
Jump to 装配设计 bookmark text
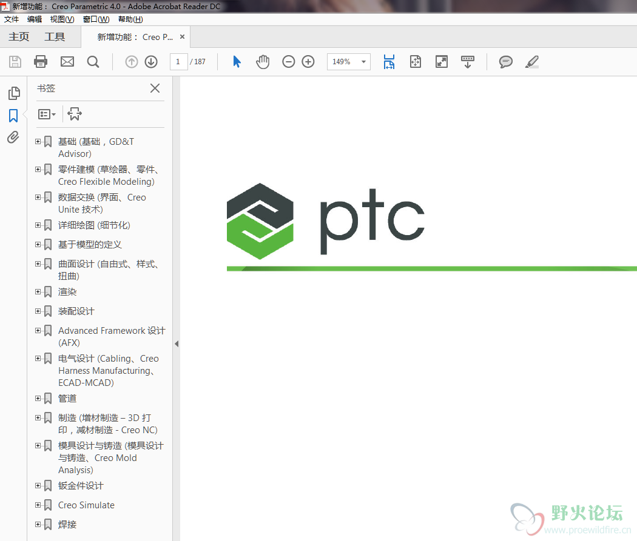pyautogui.click(x=76, y=311)
